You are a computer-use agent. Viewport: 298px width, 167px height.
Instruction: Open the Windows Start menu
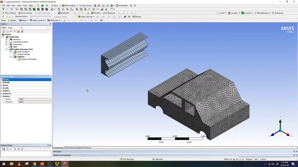click(x=4, y=164)
